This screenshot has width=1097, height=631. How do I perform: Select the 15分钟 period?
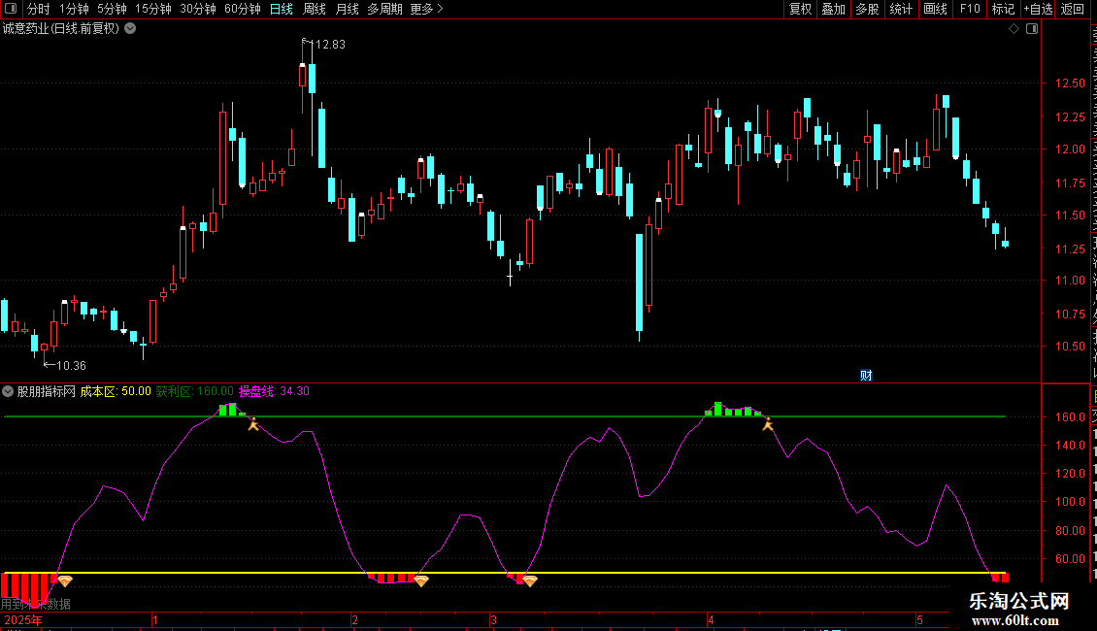point(153,9)
